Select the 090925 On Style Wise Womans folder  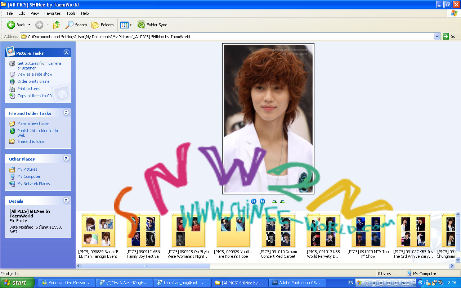click(188, 236)
